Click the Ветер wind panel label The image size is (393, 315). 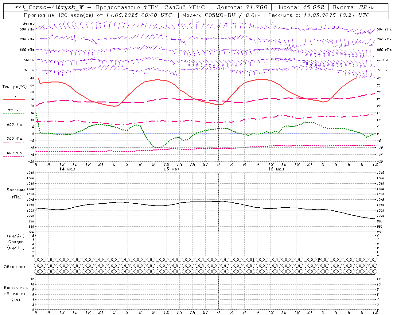(29, 23)
